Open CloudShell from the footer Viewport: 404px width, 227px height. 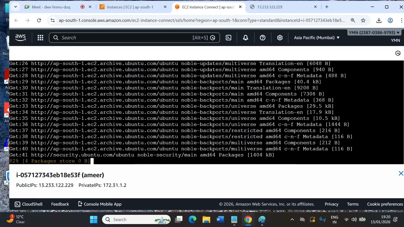tap(29, 204)
